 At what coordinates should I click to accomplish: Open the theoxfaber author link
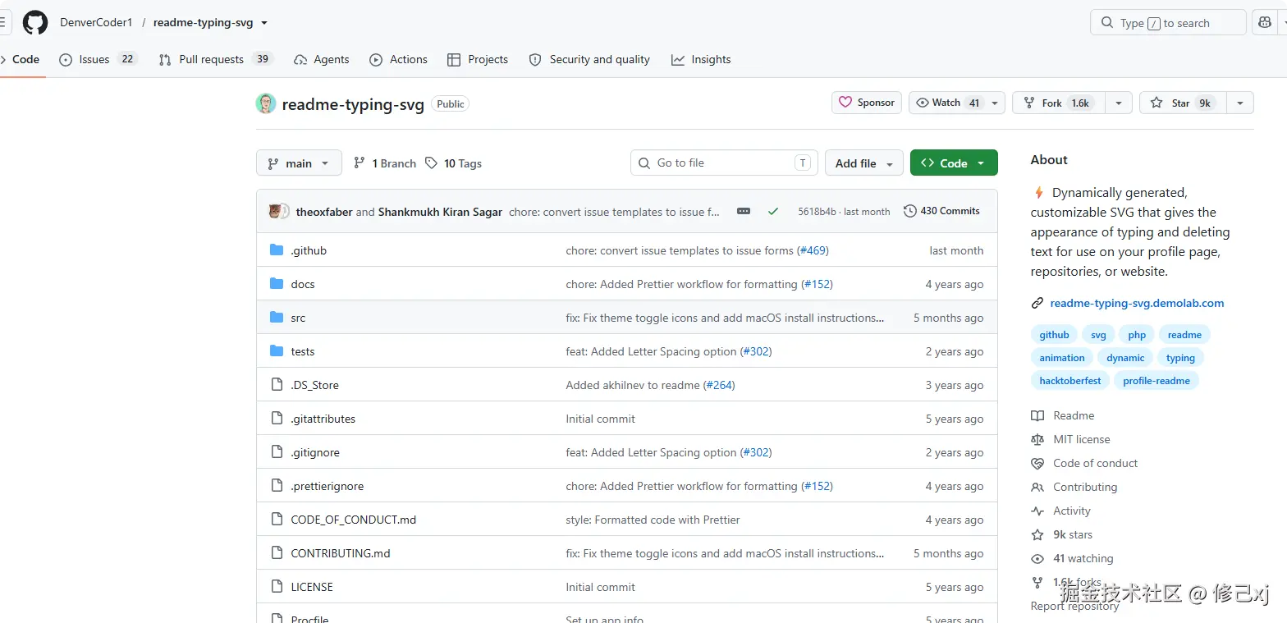coord(324,212)
